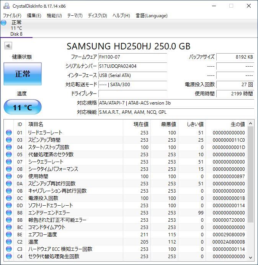Select the スピンアップ時間 attribute name
258x265 pixels.
[44, 140]
